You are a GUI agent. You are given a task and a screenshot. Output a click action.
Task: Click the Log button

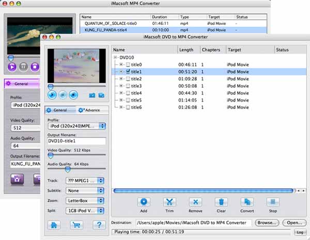[300, 232]
